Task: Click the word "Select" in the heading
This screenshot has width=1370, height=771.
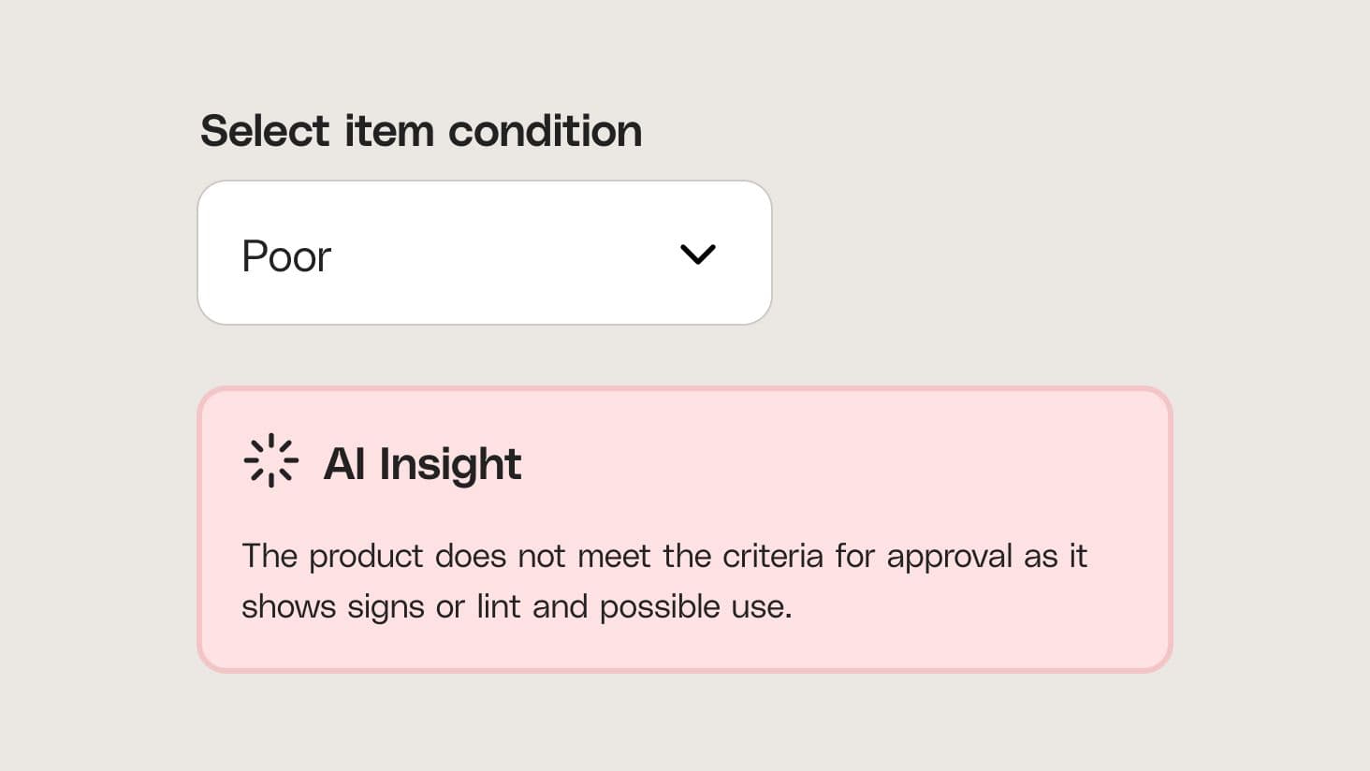Action: click(265, 131)
